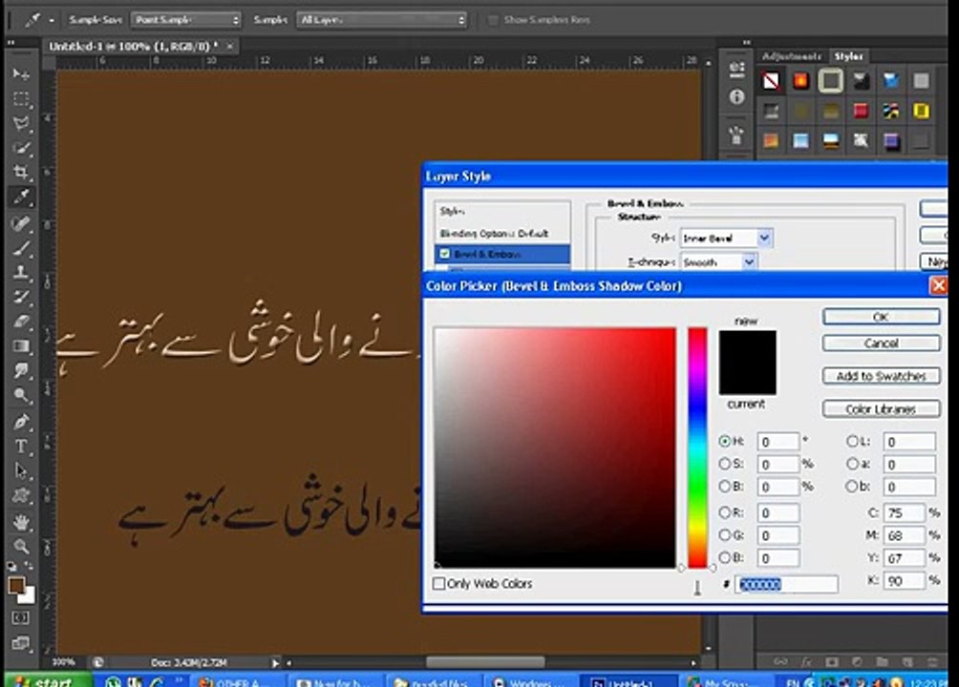
Task: Select the Crop tool
Action: click(21, 173)
